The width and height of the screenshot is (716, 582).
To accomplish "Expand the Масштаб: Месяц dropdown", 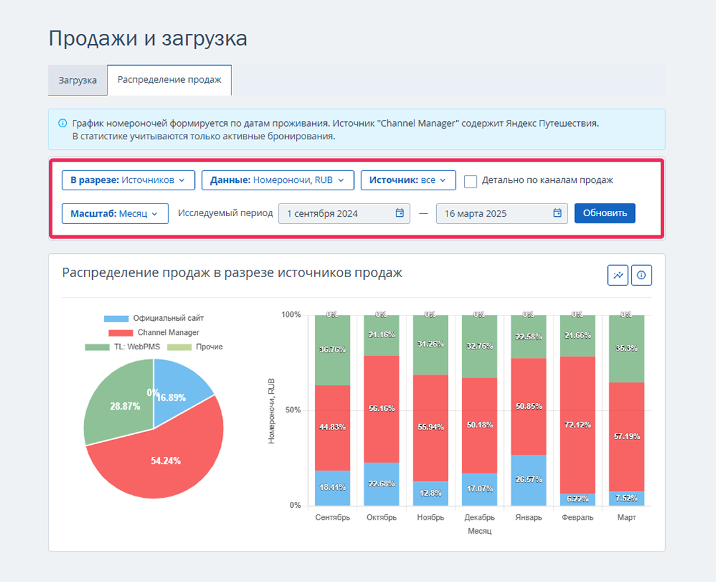I will click(x=115, y=213).
